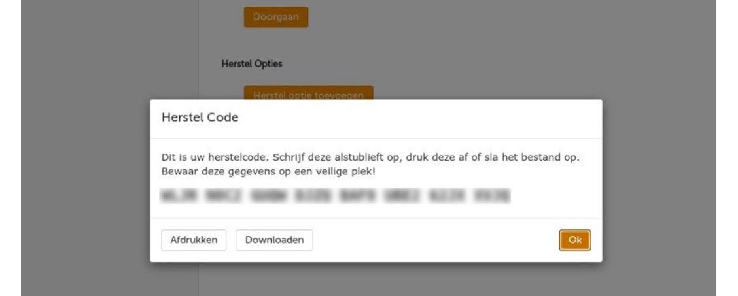Click the Herstel optie toevoegen button
This screenshot has width=738, height=296.
click(308, 93)
